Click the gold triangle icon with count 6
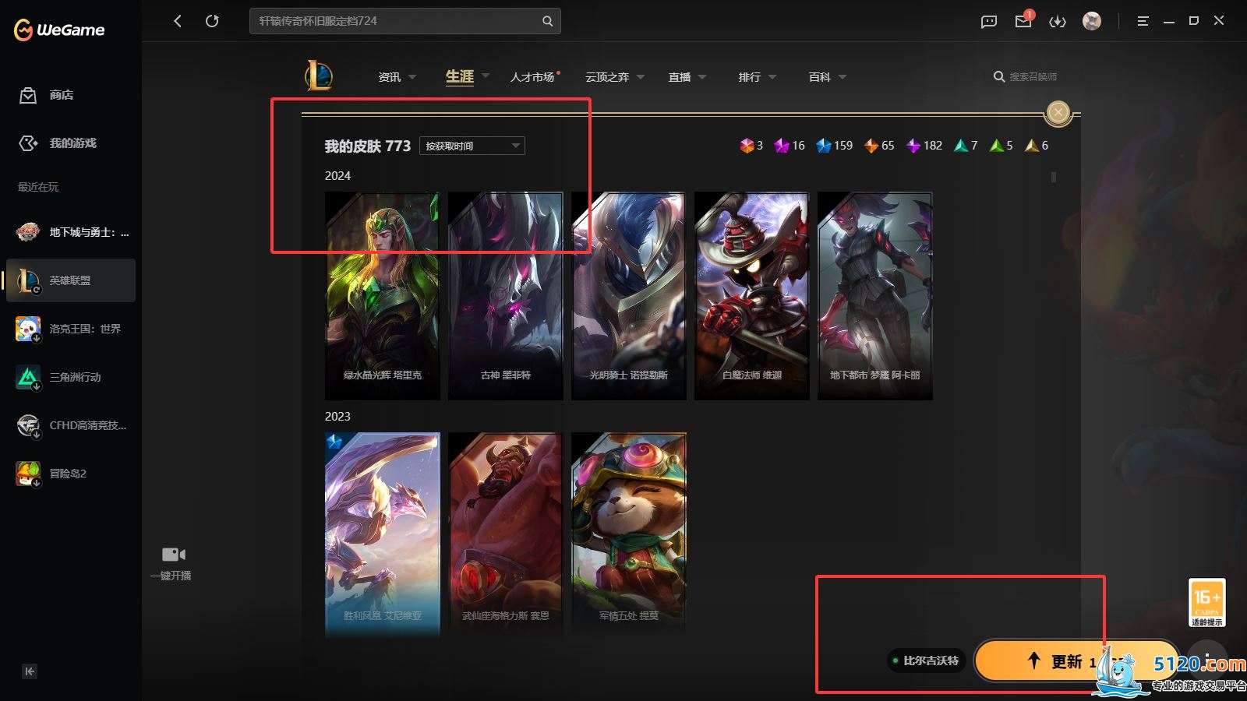 1031,146
